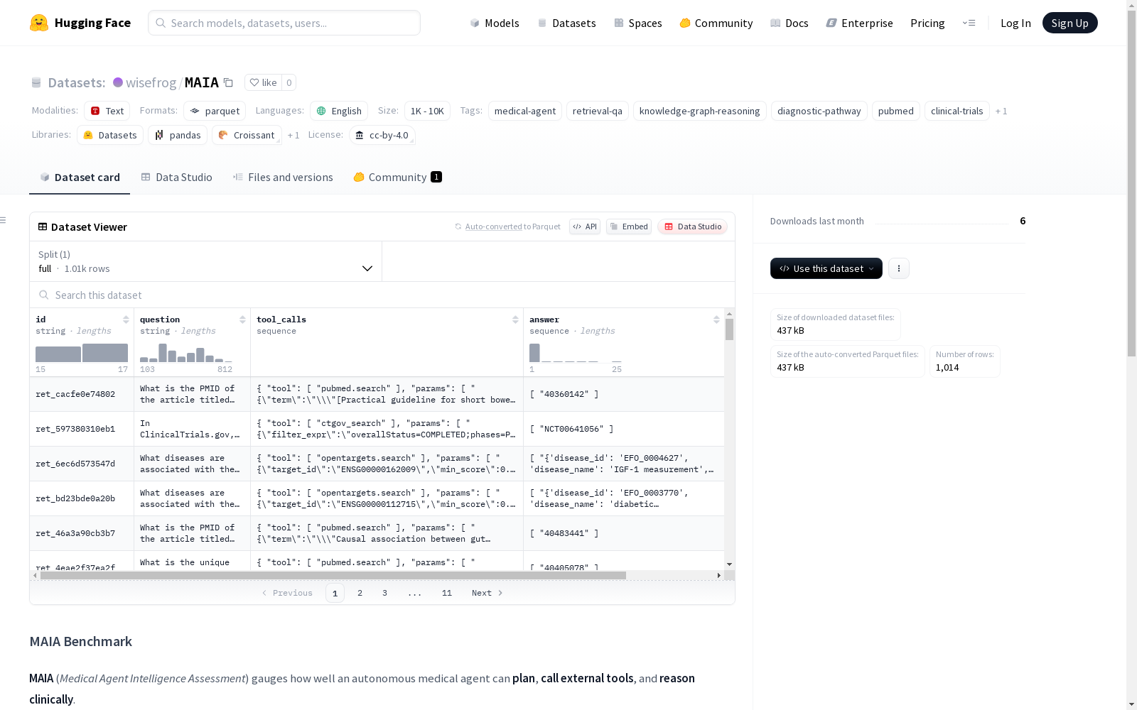Copy dataset name with the copy icon
This screenshot has width=1137, height=710.
[x=228, y=82]
